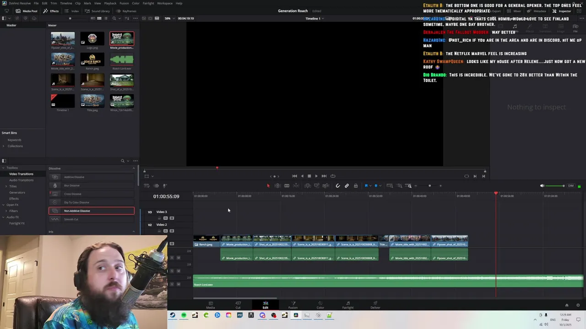
Task: Switch to the Cut page
Action: [x=238, y=305]
